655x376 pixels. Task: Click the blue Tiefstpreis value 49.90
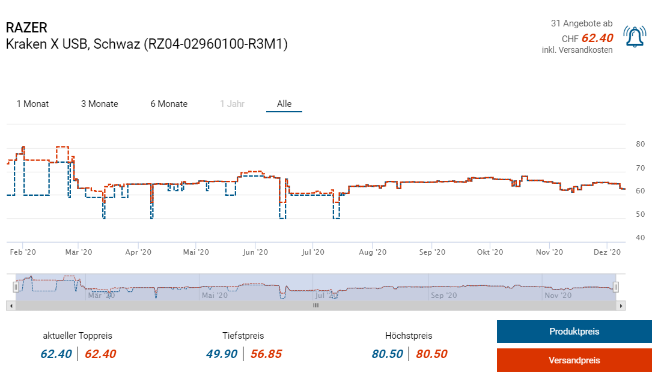pyautogui.click(x=222, y=354)
